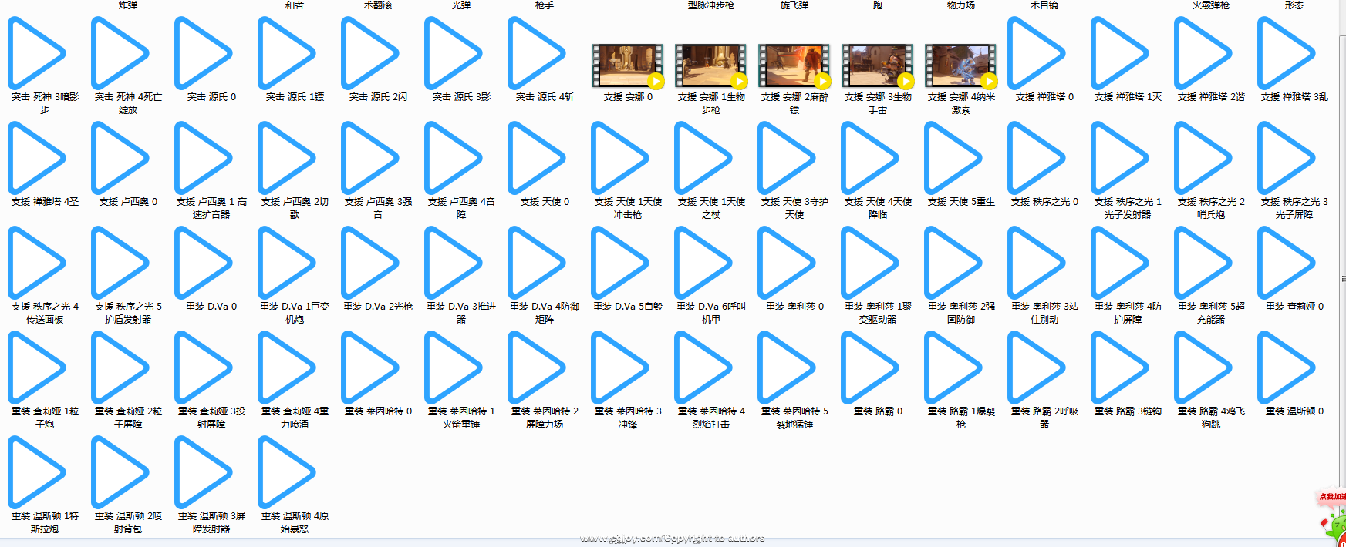Select the 支援 卢西奥 3强音 file icon
The width and height of the screenshot is (1346, 547).
(370, 158)
